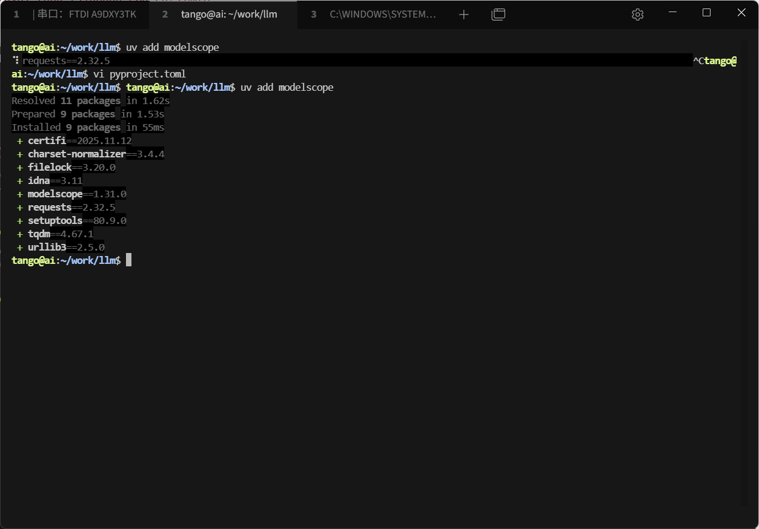Click the terminal cursor at the last prompt
This screenshot has width=759, height=529.
point(128,260)
